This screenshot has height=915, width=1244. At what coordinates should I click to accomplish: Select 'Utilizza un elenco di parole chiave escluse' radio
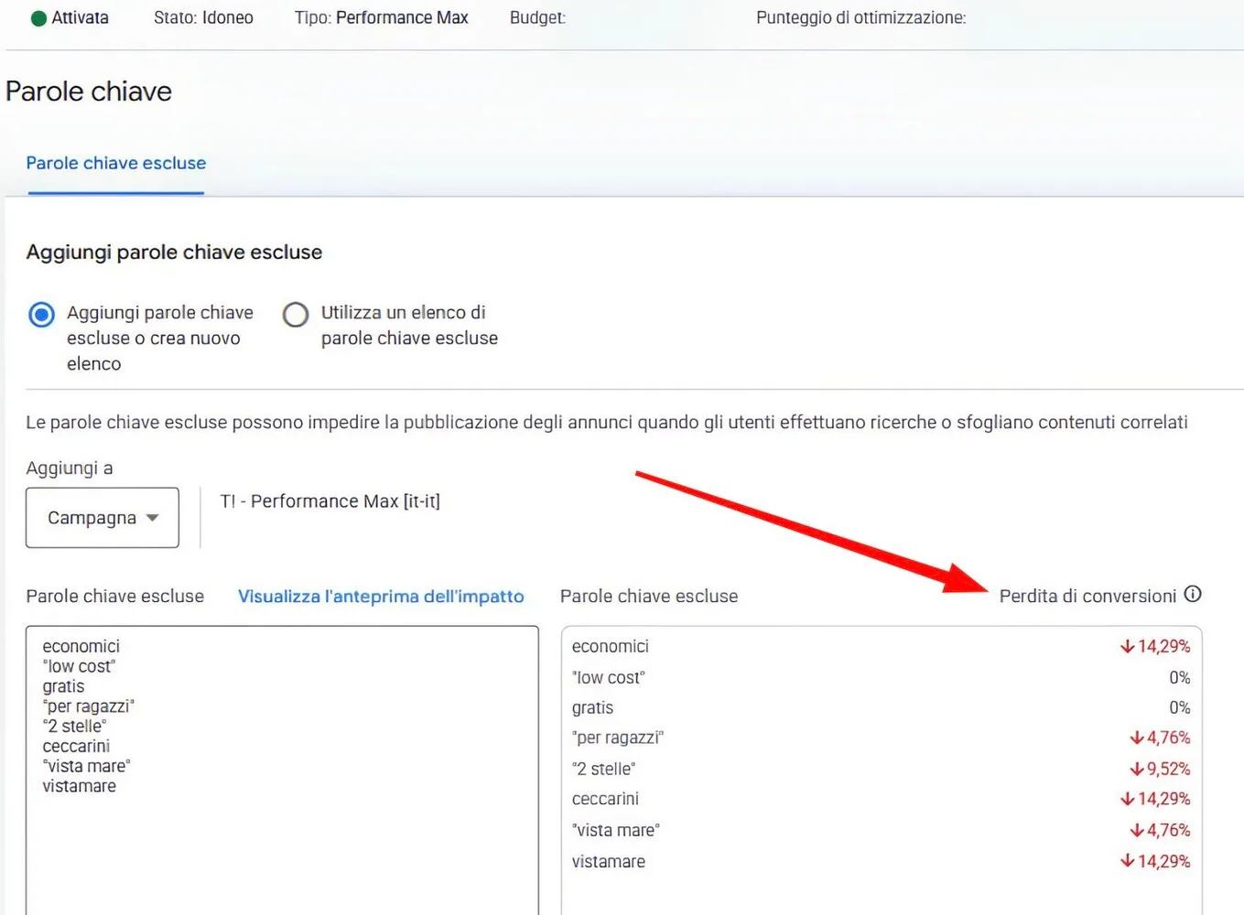click(296, 315)
